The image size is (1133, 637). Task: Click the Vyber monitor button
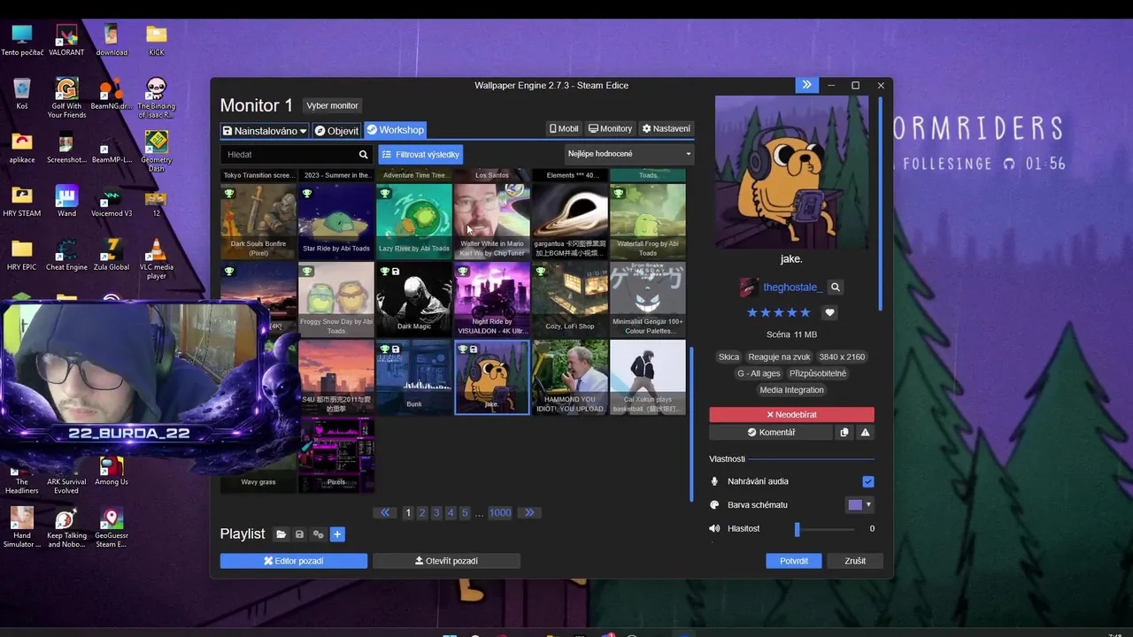[332, 105]
